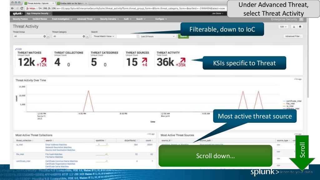The width and height of the screenshot is (320, 180).
Task: Click the ip_intel count value 35541
Action: (x=150, y=145)
